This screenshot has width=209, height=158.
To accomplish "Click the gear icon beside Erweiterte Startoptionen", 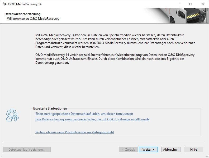I will (x=12, y=115).
